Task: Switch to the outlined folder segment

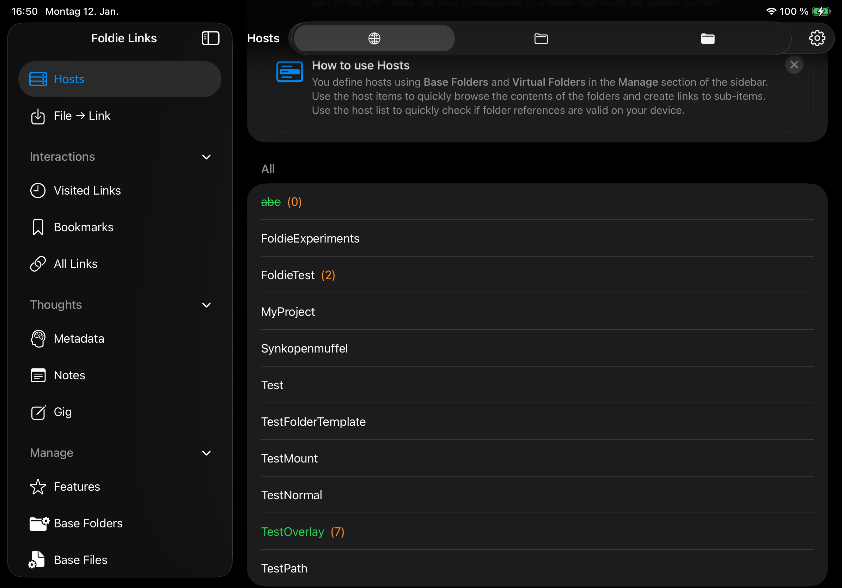Action: (x=541, y=38)
